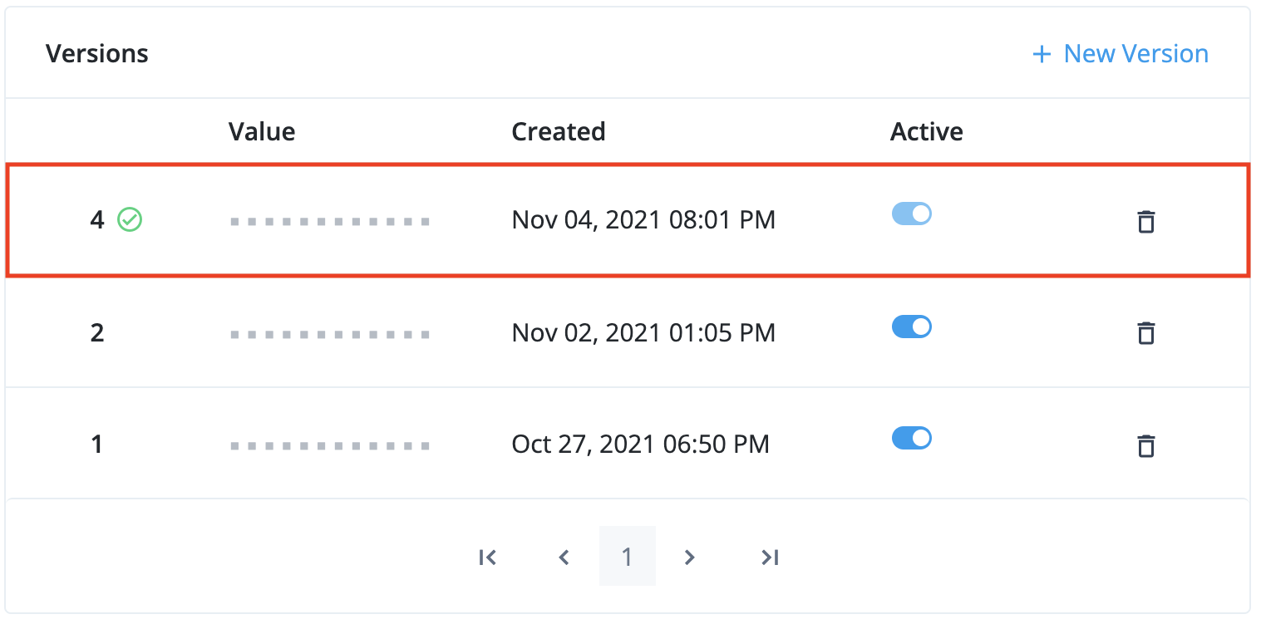
Task: Delete version 4 using its trash icon
Action: 1146,222
